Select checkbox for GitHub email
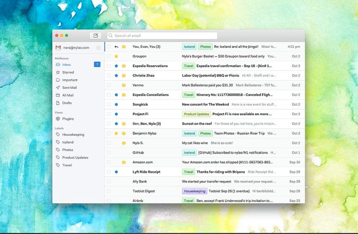 pos(109,153)
